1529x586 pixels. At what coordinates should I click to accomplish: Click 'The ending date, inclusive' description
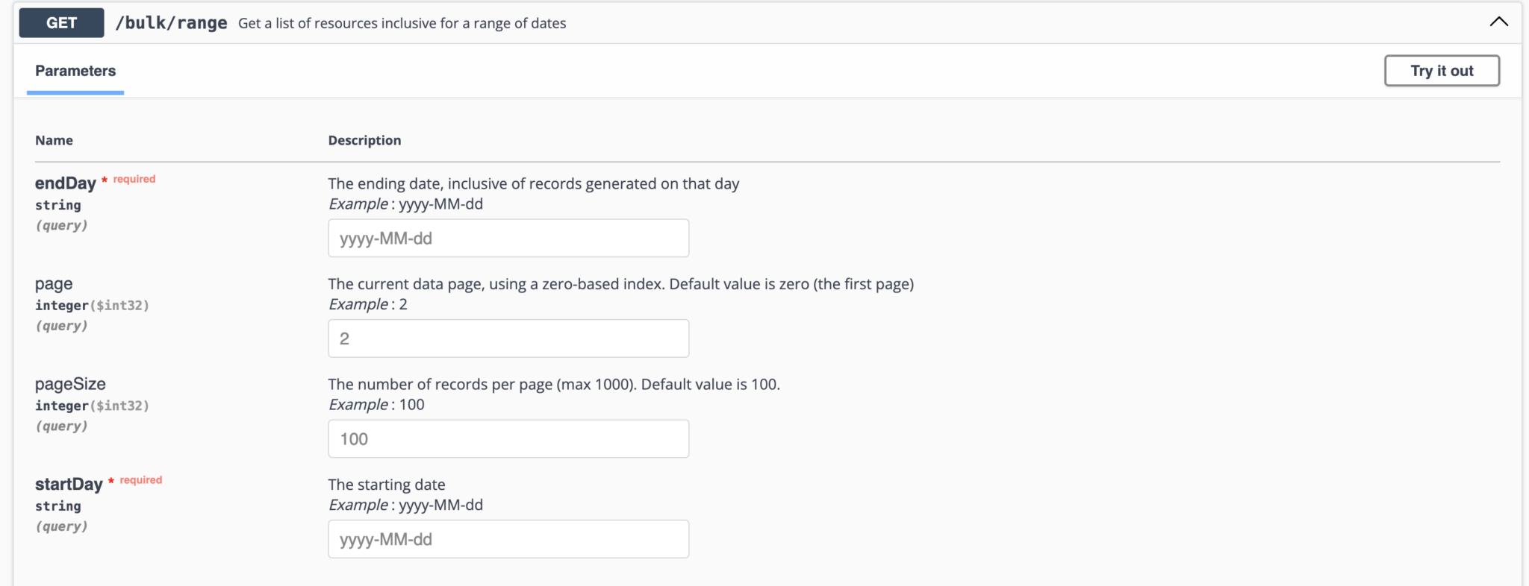click(x=534, y=183)
